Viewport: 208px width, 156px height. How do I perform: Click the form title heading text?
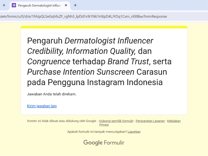point(99,61)
